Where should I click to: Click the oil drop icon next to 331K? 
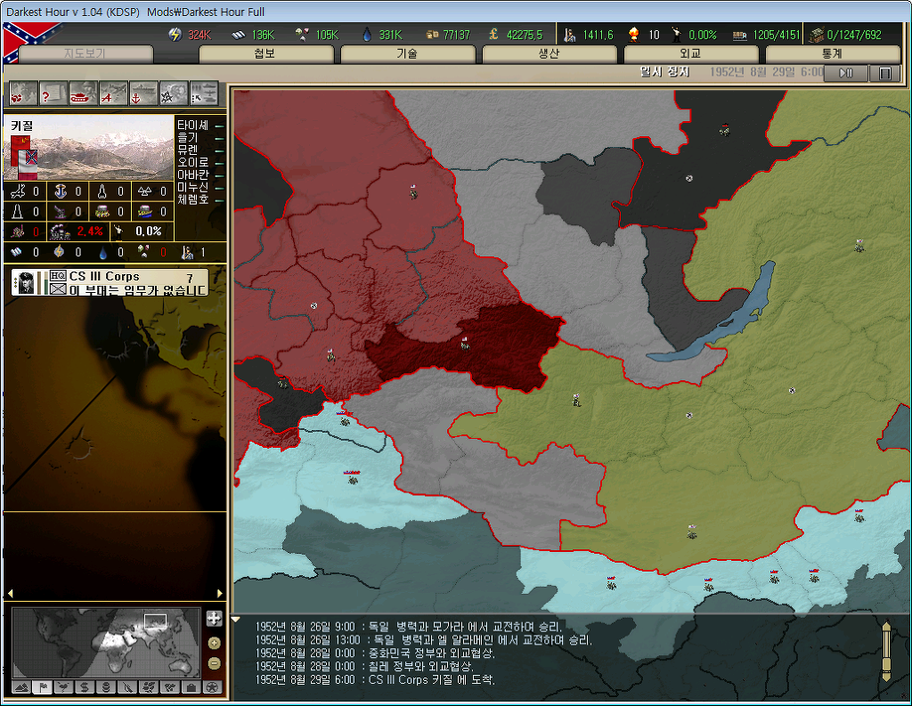(366, 35)
